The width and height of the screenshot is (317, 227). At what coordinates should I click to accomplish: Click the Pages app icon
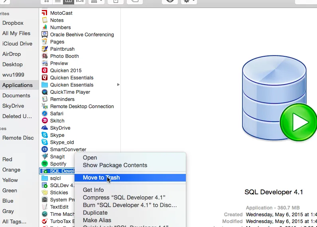45,41
